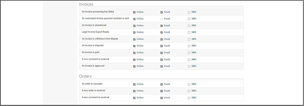Enable SMS for an invoice is paid

(x=189, y=53)
